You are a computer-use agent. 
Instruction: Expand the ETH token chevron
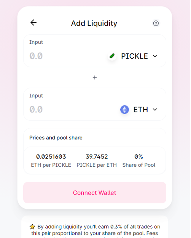[155, 110]
